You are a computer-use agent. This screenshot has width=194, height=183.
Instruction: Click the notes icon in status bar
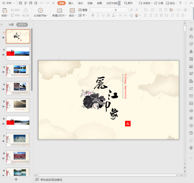click(x=37, y=180)
